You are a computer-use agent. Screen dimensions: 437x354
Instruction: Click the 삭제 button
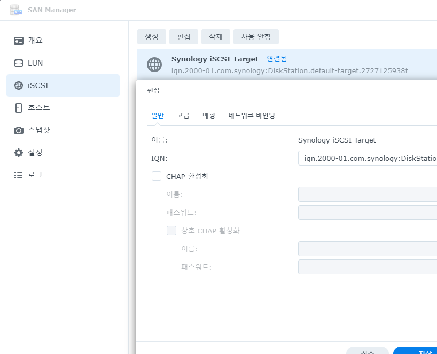tap(216, 37)
